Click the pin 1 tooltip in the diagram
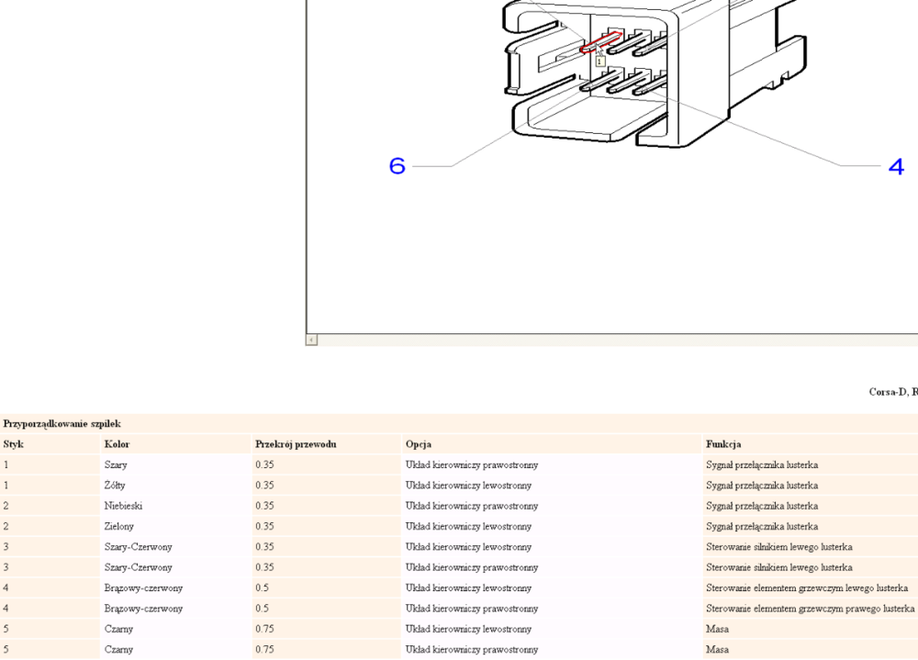 click(599, 62)
